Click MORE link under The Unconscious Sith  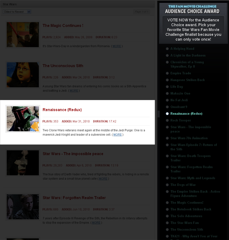point(74,90)
